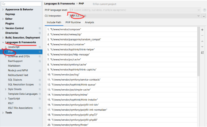Click project-level icon beside Style Sheets

[x=40, y=89]
